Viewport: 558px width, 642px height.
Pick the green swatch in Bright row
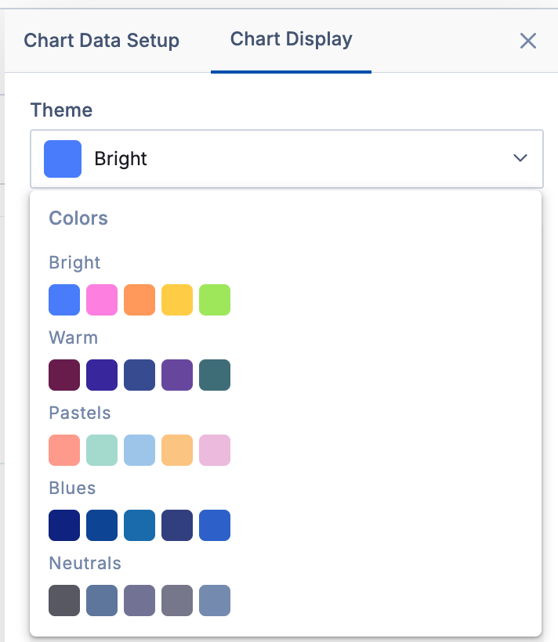pyautogui.click(x=215, y=300)
